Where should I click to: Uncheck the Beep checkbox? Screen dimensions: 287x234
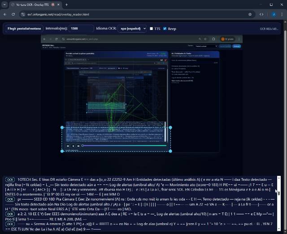[165, 29]
